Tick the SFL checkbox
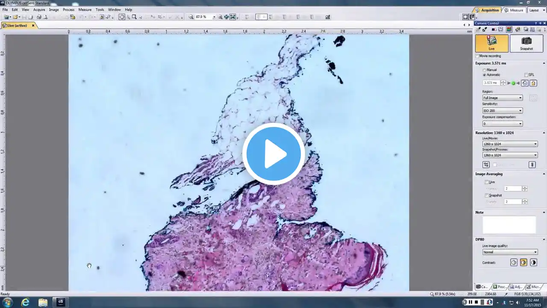The width and height of the screenshot is (547, 308). click(526, 75)
